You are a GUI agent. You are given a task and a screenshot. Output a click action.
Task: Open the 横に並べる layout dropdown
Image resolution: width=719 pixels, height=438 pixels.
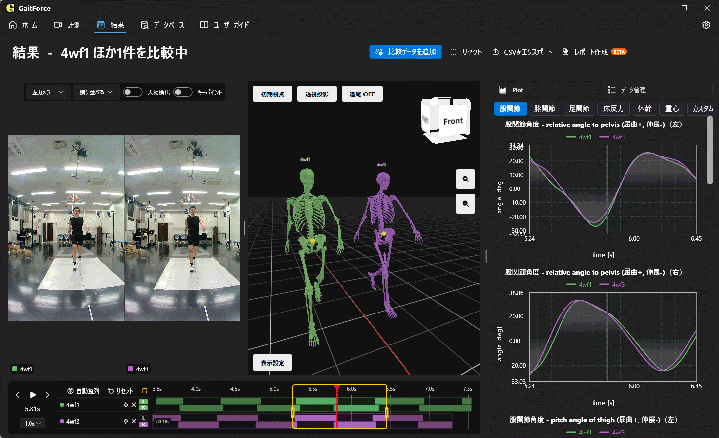96,92
